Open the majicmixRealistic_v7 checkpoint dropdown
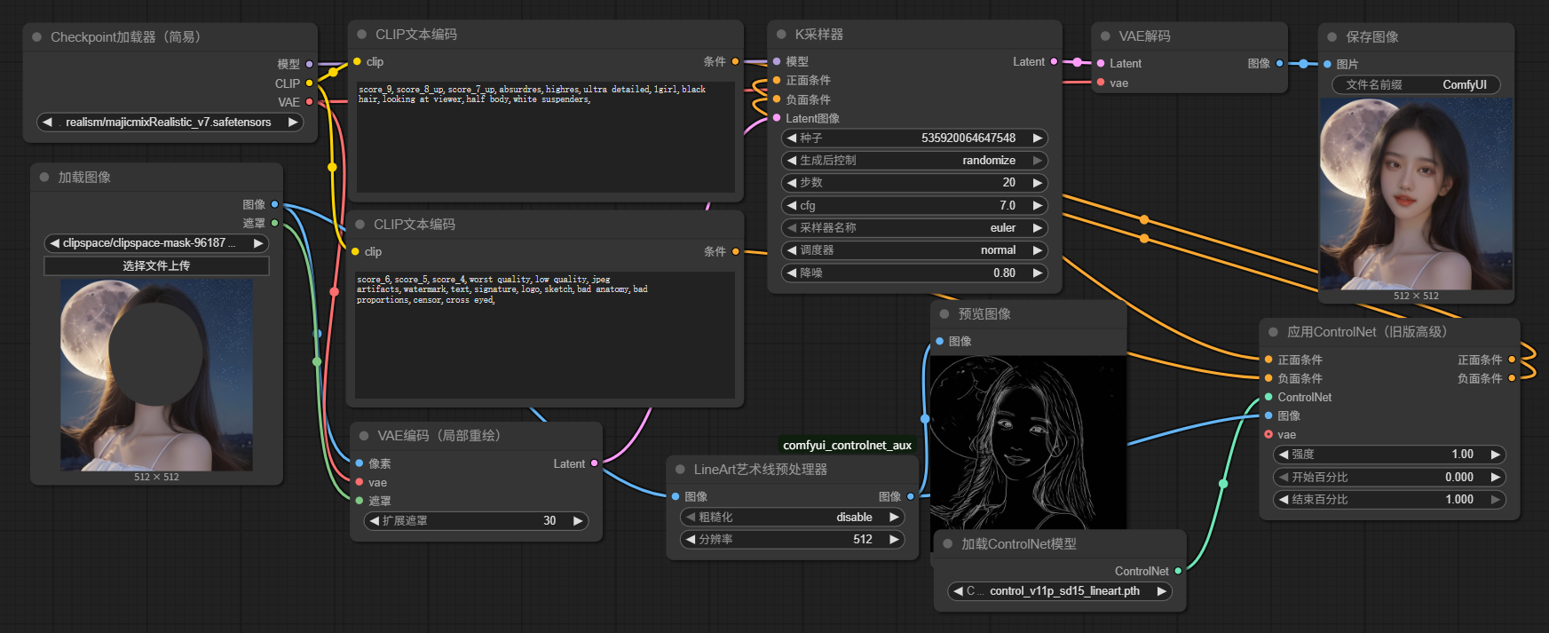The image size is (1549, 633). pos(170,122)
